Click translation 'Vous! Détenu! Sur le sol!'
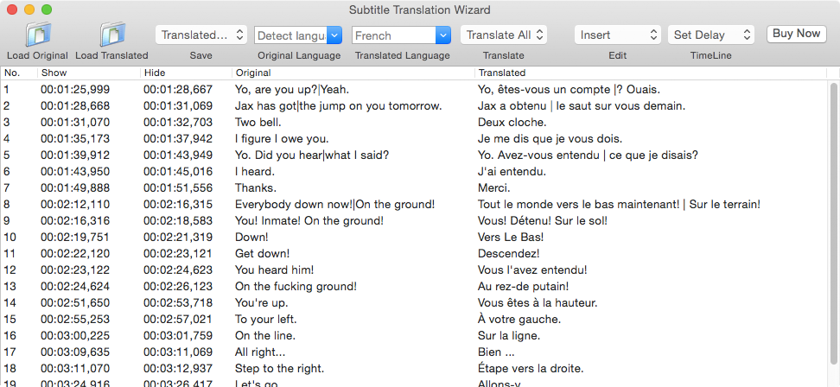This screenshot has height=387, width=840. (x=542, y=220)
